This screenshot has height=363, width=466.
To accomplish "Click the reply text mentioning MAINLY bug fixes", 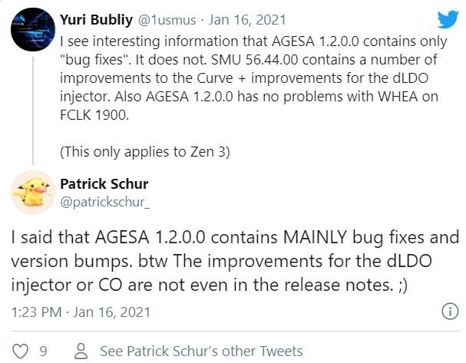I will click(x=230, y=237).
